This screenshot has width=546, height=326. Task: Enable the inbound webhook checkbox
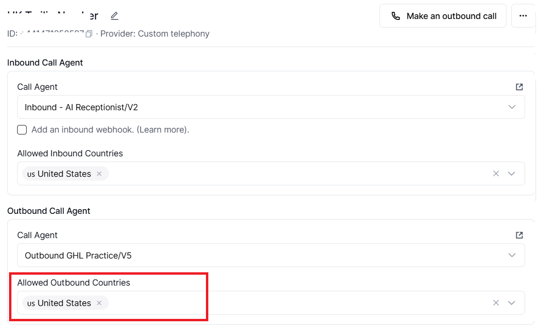[22, 130]
